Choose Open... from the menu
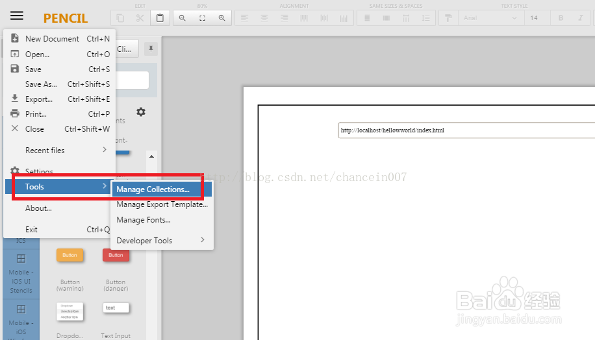Image resolution: width=595 pixels, height=340 pixels. pos(60,55)
